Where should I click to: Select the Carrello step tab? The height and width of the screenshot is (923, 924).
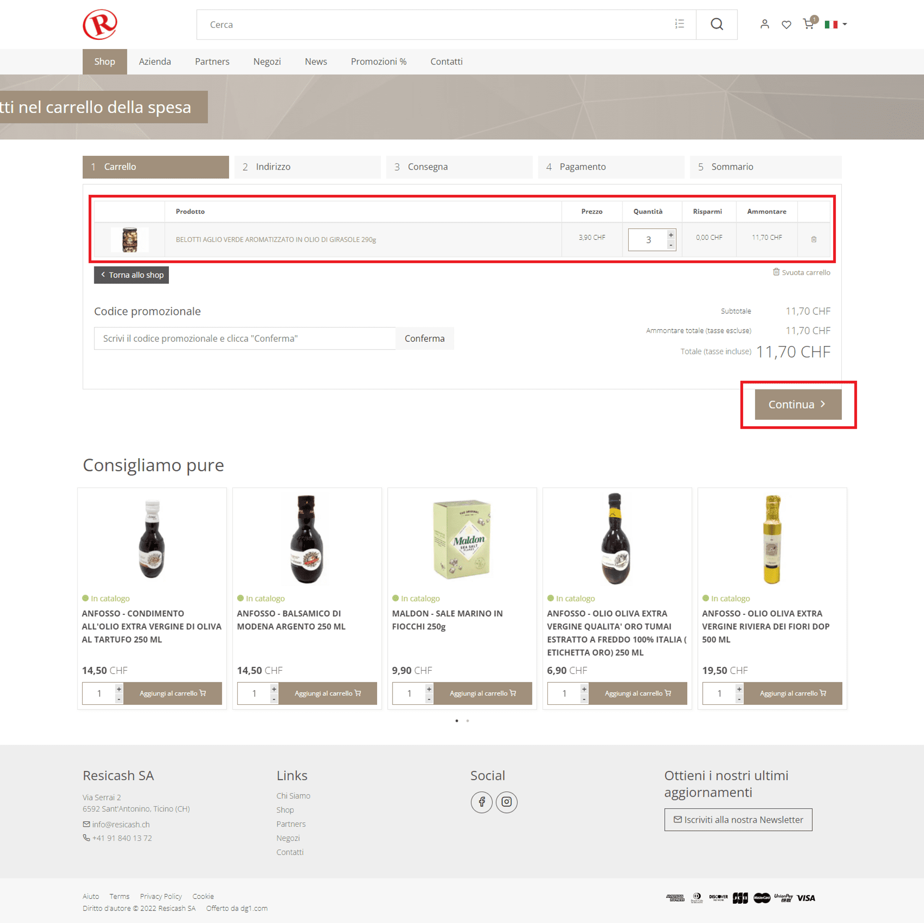tap(156, 167)
